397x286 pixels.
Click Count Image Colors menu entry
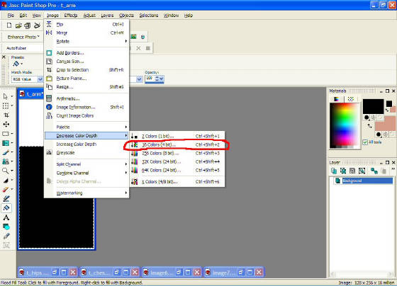[x=86, y=116]
